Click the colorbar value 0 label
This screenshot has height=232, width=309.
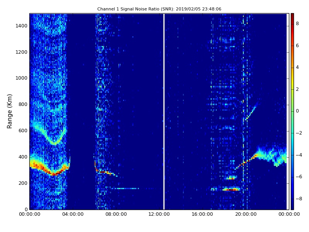297,111
